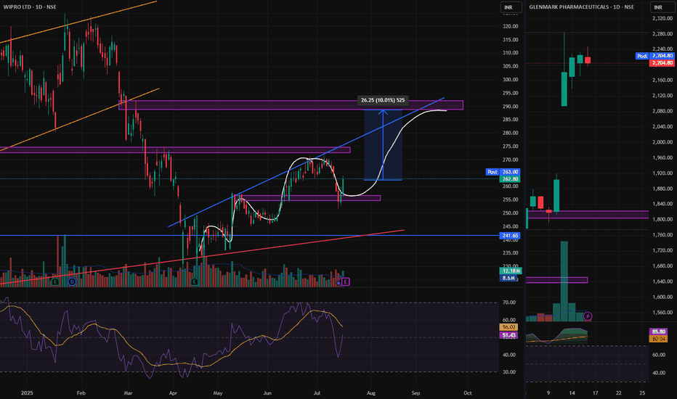Click Mar on the time axis
The width and height of the screenshot is (677, 399).
click(128, 393)
